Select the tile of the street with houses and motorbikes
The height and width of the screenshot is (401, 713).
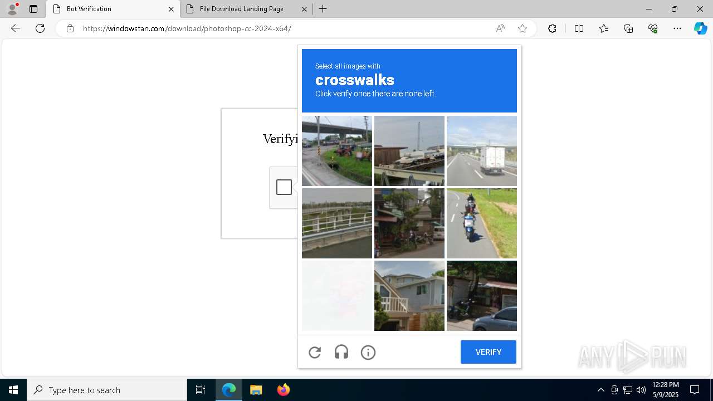click(x=409, y=223)
